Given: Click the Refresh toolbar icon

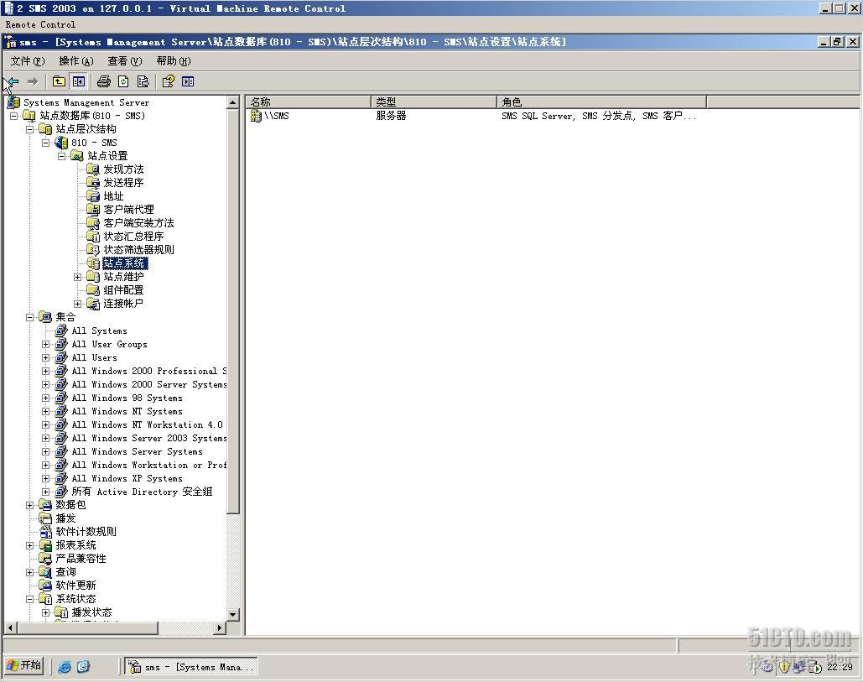Looking at the screenshot, I should [x=123, y=81].
